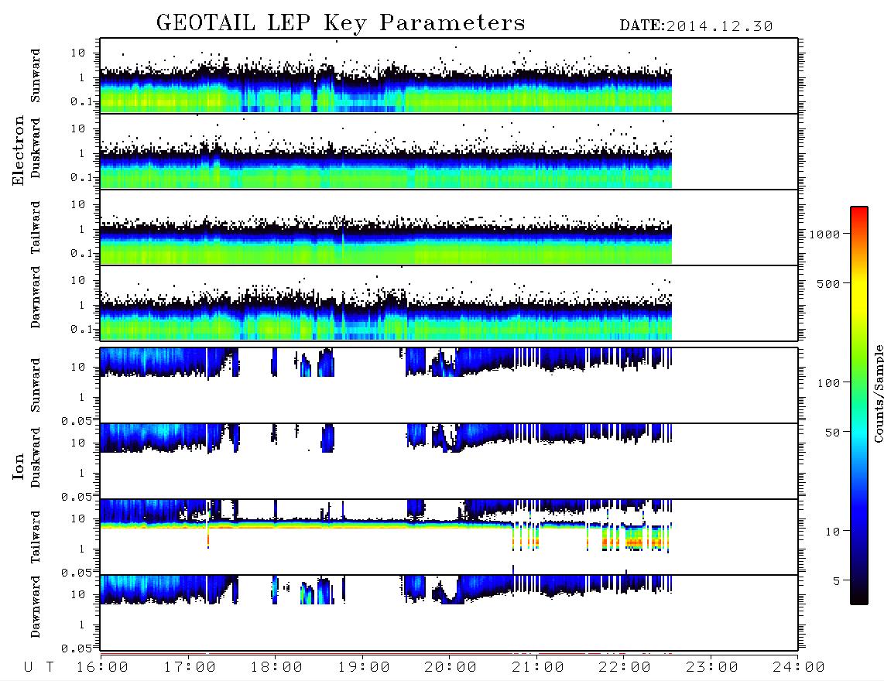
Task: Click the 21:00 time axis label
Action: [x=538, y=668]
